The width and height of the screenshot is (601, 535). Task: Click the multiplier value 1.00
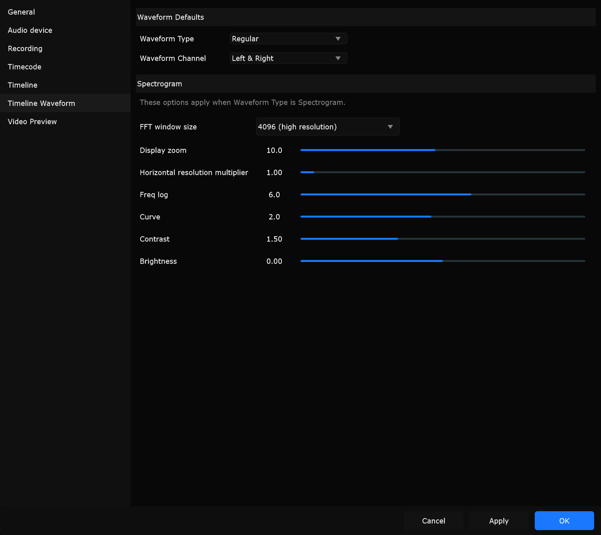[x=274, y=173]
